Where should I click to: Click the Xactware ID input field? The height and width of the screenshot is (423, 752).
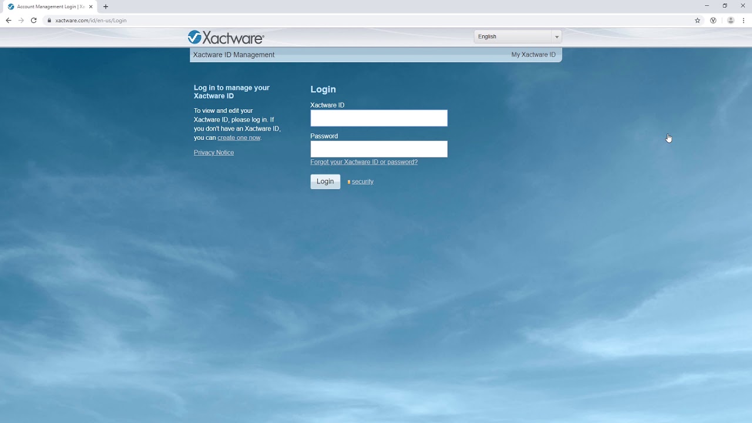pos(379,118)
